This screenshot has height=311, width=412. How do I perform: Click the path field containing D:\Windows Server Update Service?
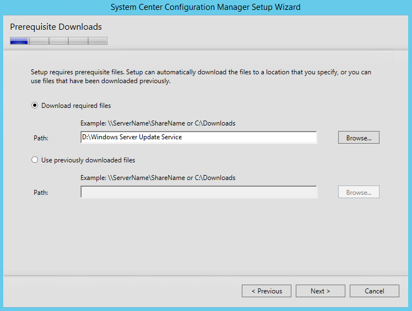point(199,138)
